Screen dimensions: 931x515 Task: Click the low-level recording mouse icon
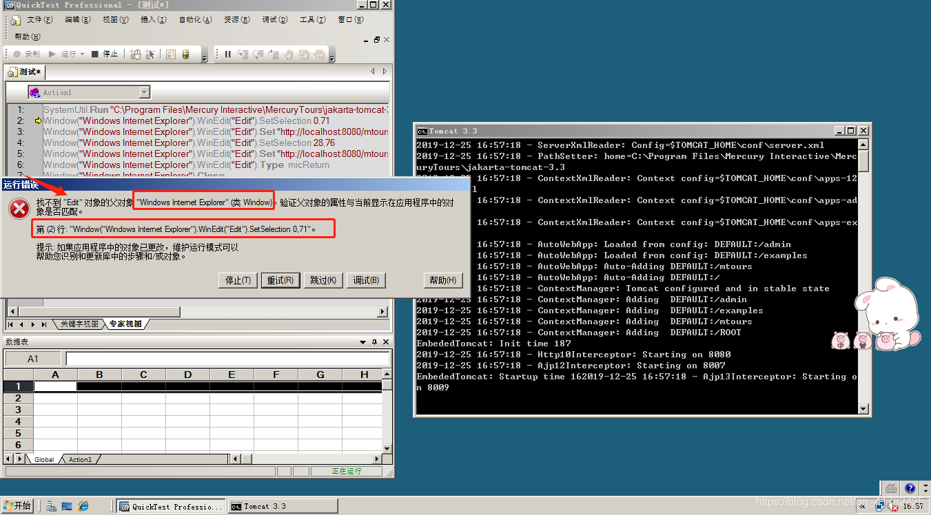pyautogui.click(x=135, y=54)
